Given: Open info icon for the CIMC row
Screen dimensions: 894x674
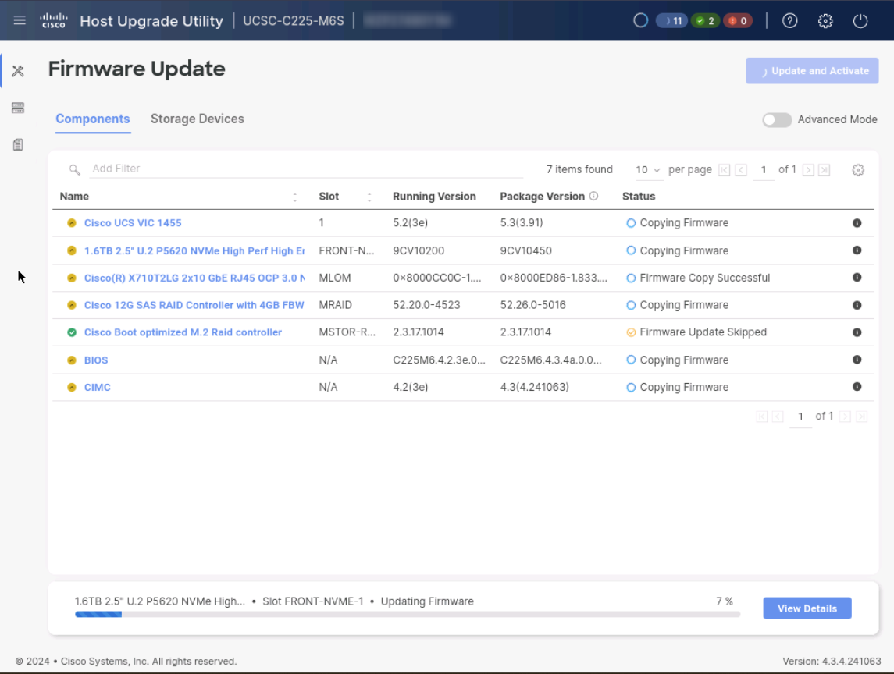Looking at the screenshot, I should pos(857,387).
